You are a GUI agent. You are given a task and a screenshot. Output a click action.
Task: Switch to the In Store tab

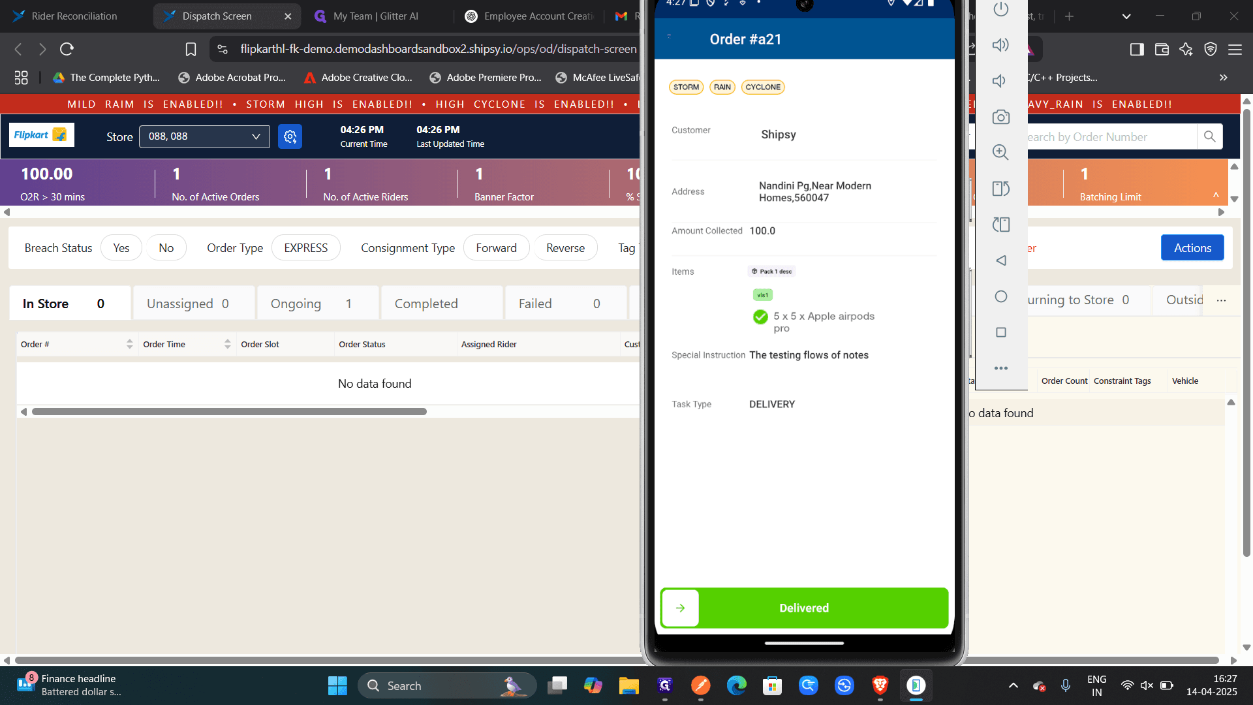pyautogui.click(x=70, y=304)
